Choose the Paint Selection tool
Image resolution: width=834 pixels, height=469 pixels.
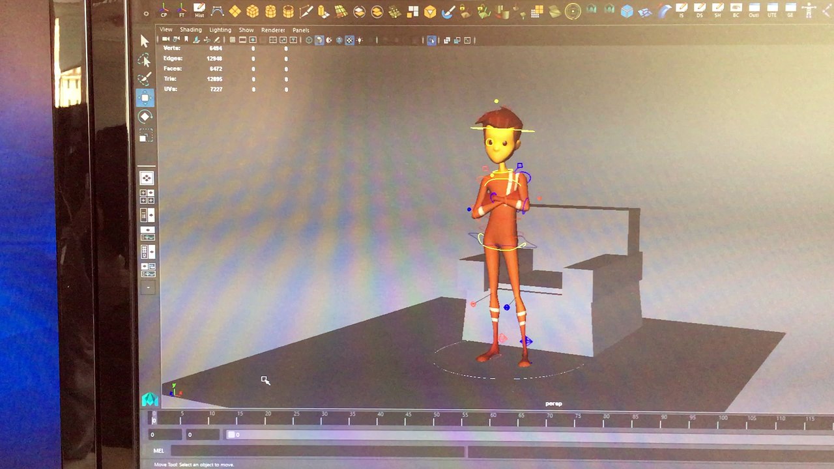click(145, 79)
